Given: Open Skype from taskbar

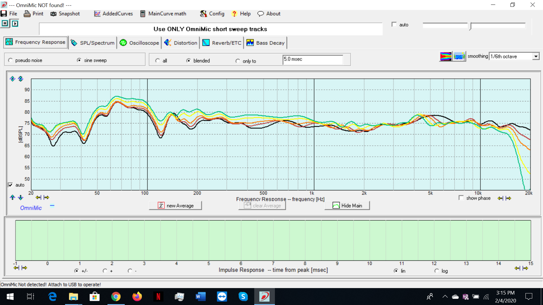Looking at the screenshot, I should click(243, 297).
